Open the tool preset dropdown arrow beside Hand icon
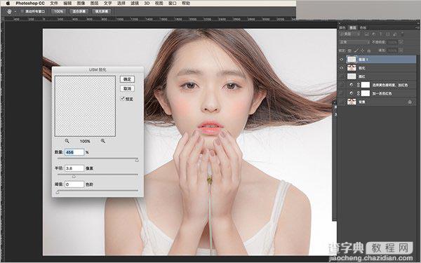This screenshot has width=421, height=263. [x=15, y=12]
